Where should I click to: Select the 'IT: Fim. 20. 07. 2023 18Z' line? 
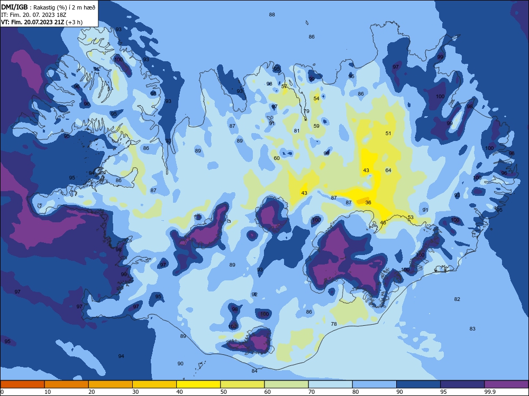(33, 15)
